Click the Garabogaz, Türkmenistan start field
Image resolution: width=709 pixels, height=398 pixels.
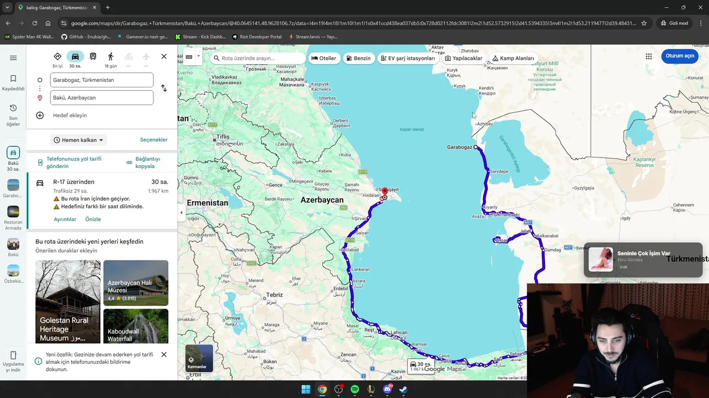click(x=102, y=80)
